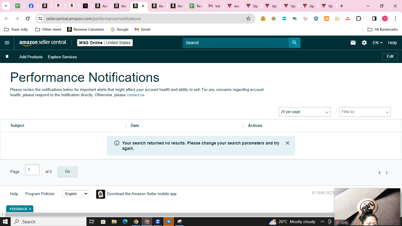
Task: Click the page number input box
Action: pyautogui.click(x=32, y=170)
